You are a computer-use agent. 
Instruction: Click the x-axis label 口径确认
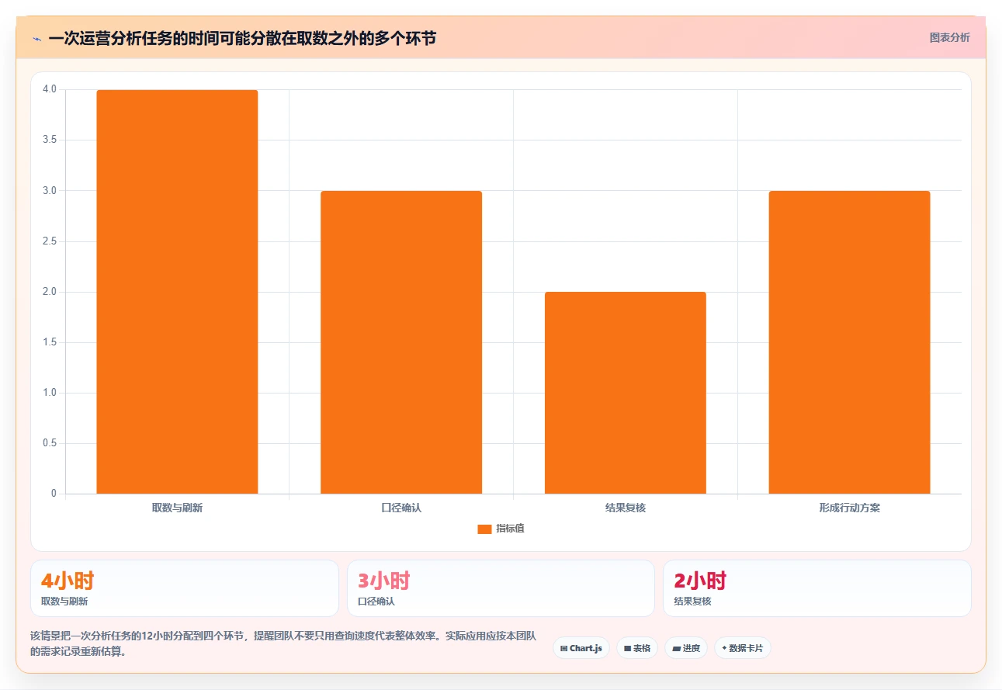pos(401,508)
